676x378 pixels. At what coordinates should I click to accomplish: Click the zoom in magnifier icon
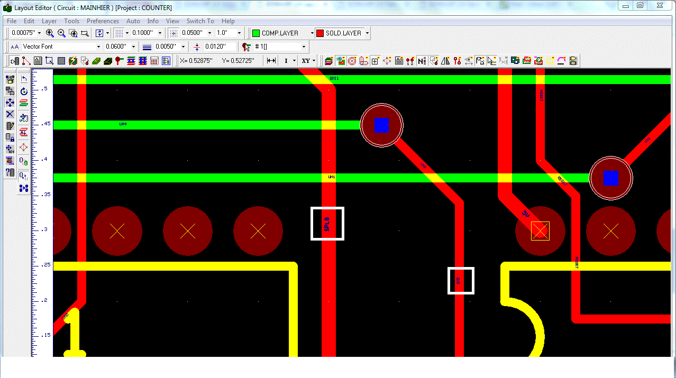coord(50,33)
